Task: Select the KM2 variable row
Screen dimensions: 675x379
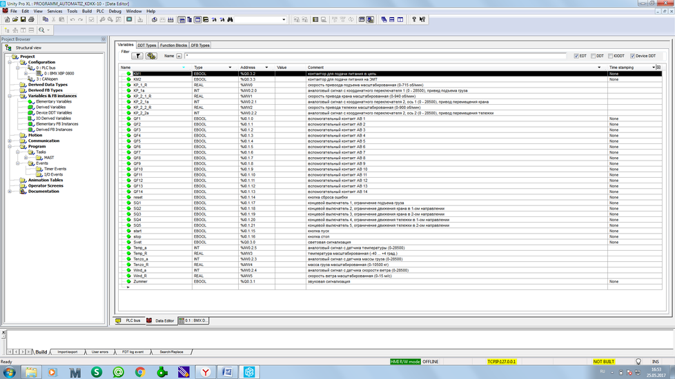Action: pos(390,79)
